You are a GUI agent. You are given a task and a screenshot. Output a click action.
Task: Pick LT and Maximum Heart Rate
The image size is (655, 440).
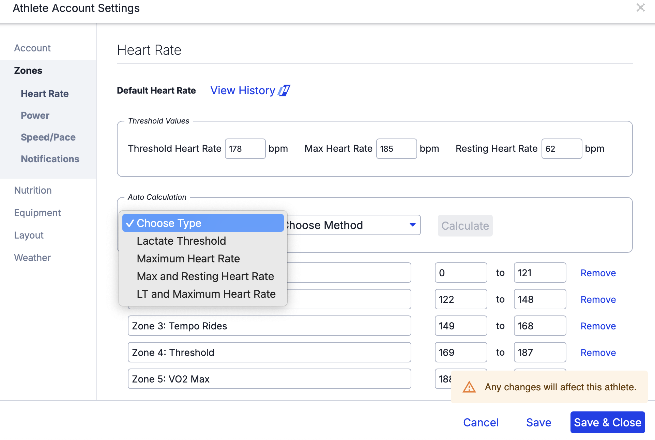click(203, 294)
